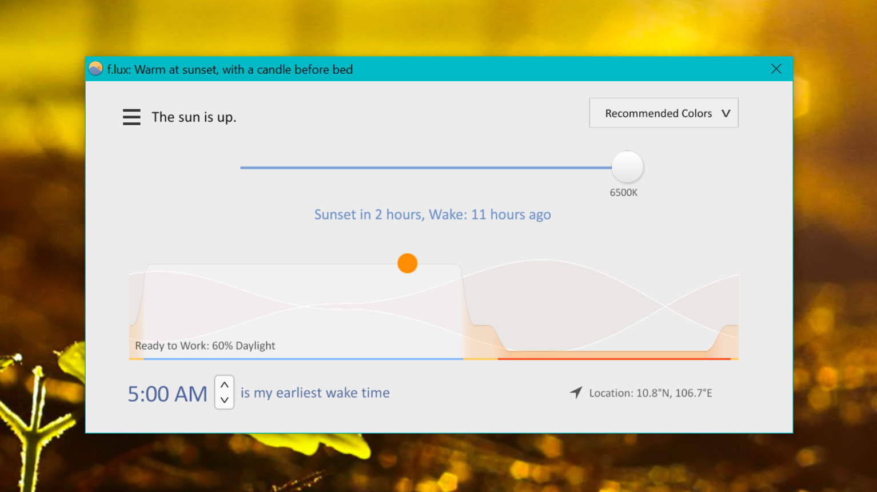Click the location arrow icon
Viewport: 877px width, 492px height.
click(576, 392)
